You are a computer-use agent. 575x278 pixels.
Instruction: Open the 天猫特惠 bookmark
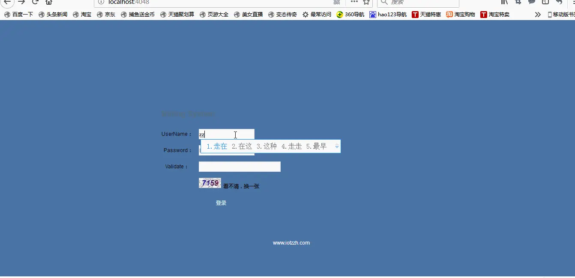(x=426, y=15)
